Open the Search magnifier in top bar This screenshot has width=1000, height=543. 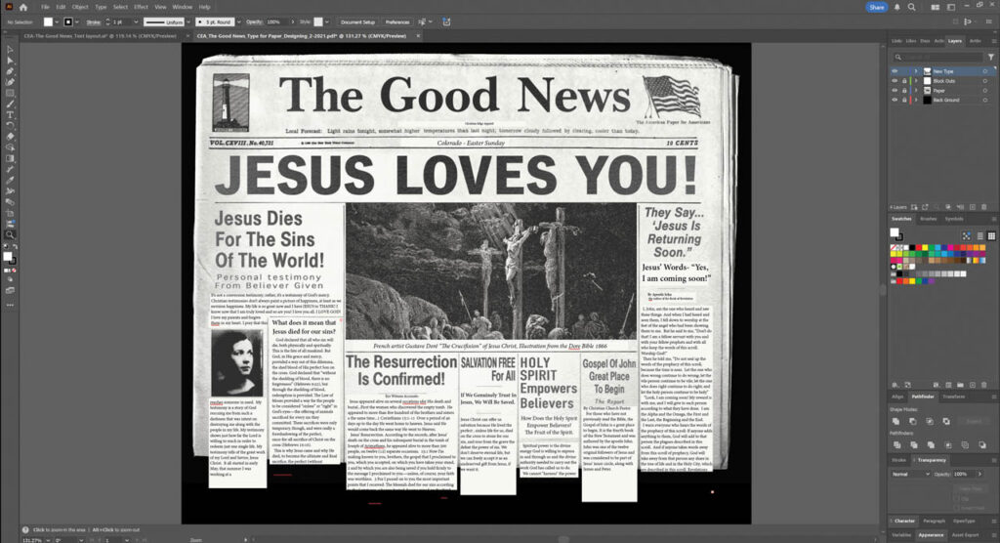coord(911,7)
